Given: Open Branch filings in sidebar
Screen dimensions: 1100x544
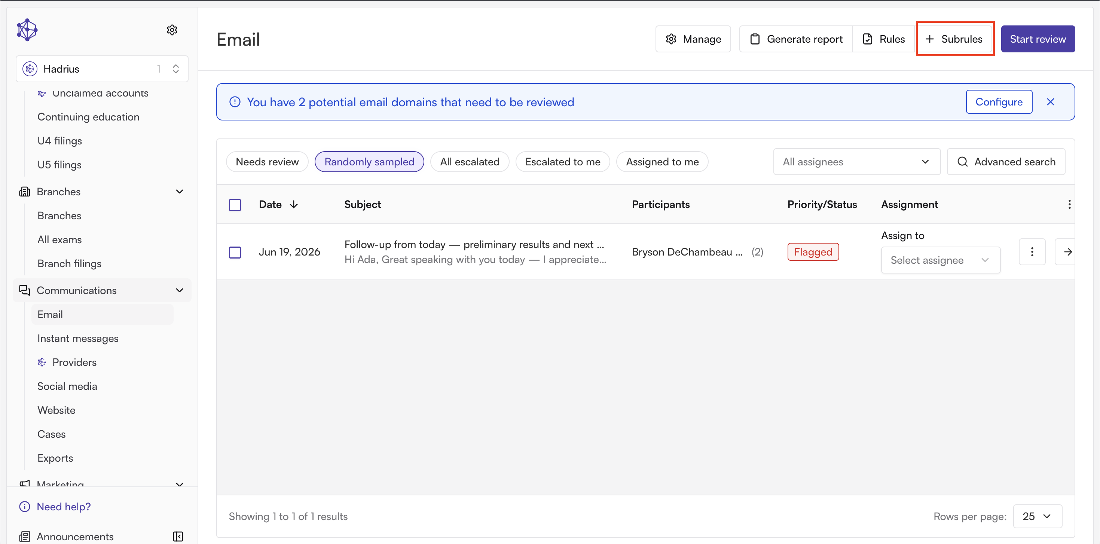Looking at the screenshot, I should [x=69, y=263].
